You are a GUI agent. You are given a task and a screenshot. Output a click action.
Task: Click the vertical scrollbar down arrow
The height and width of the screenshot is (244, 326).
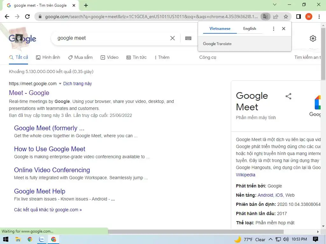click(x=323, y=226)
